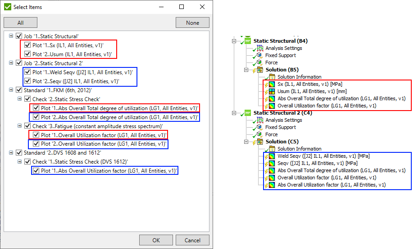This screenshot has width=414, height=249.
Task: Uncheck the Plot '1..Sx' checkbox
Action: coord(27,45)
